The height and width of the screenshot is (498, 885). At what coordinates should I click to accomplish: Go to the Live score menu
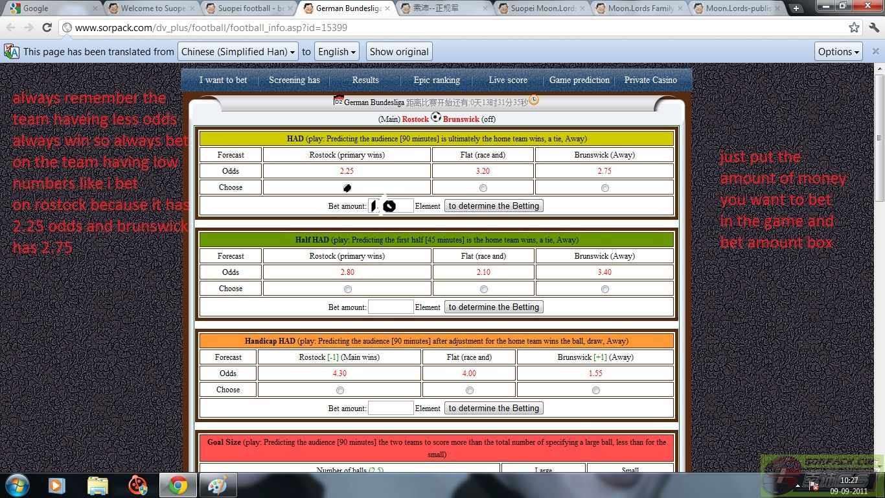[x=507, y=80]
